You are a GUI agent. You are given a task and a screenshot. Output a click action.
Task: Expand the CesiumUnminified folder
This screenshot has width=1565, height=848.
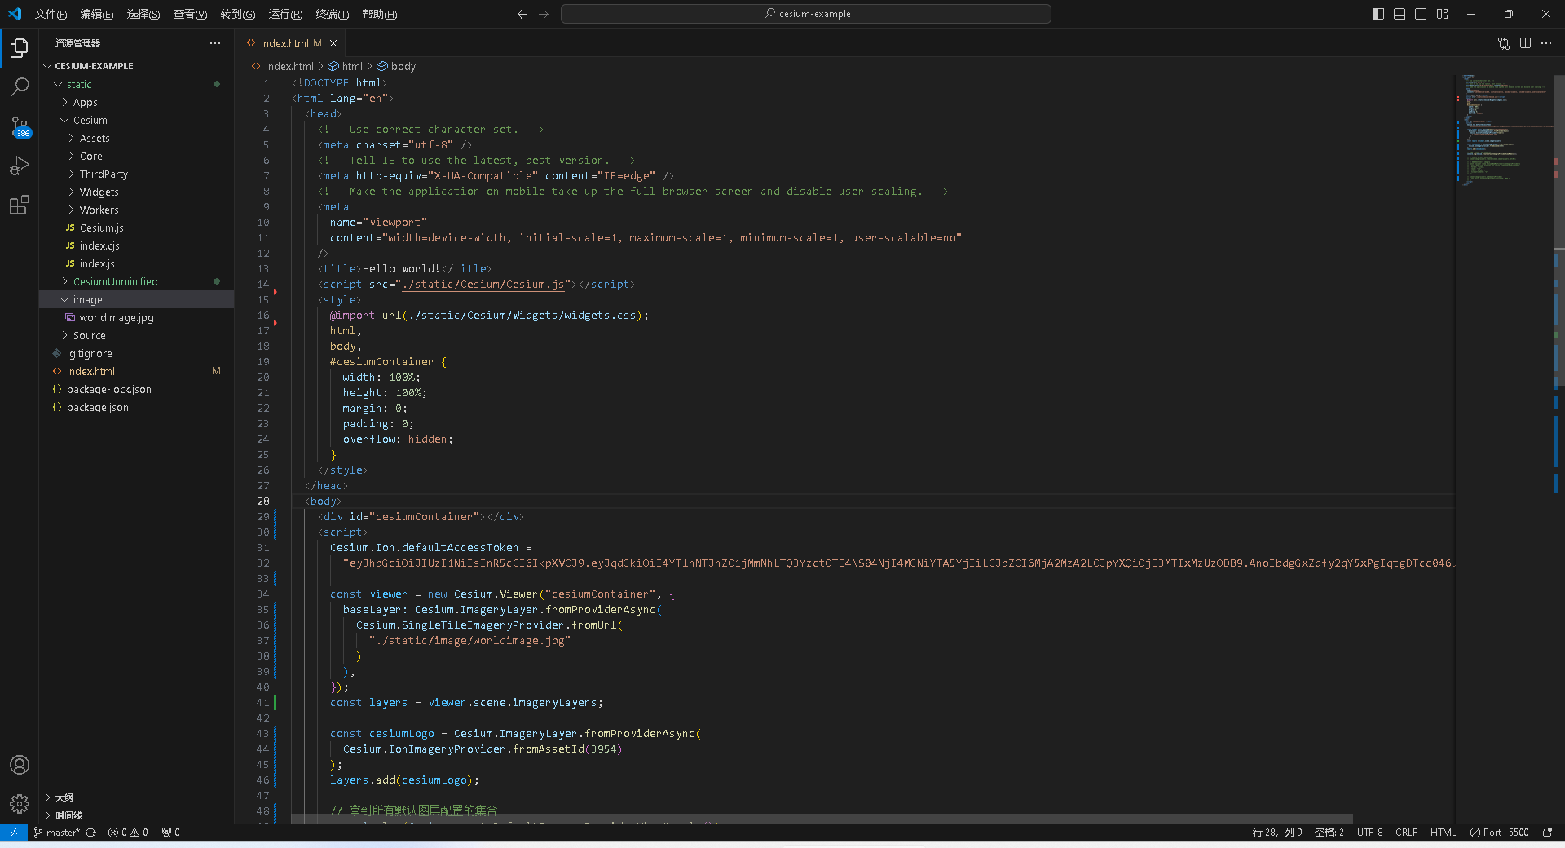136,281
